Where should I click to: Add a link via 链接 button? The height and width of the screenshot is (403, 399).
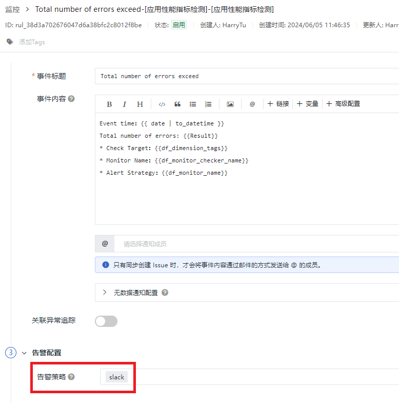pos(278,104)
